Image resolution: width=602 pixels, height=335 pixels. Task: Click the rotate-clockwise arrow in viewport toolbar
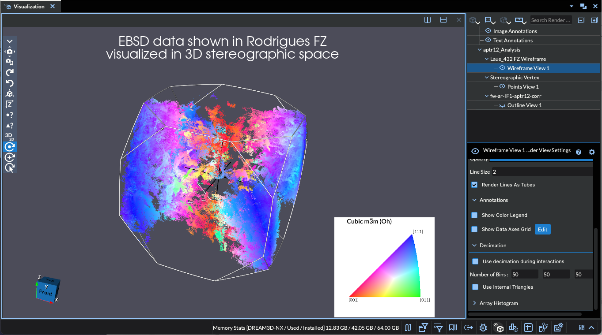tap(9, 73)
